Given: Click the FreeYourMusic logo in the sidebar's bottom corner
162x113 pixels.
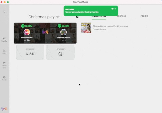Looking at the screenshot, I should tap(4, 109).
